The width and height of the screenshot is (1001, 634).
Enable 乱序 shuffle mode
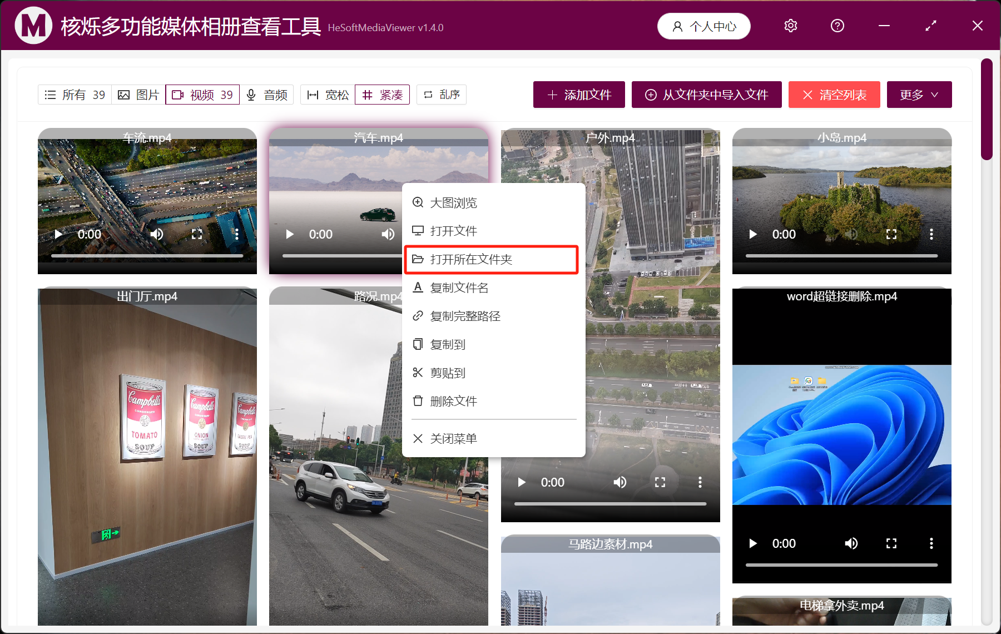click(x=441, y=95)
